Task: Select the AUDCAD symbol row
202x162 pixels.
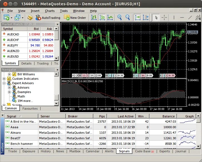Action: tap(28, 34)
